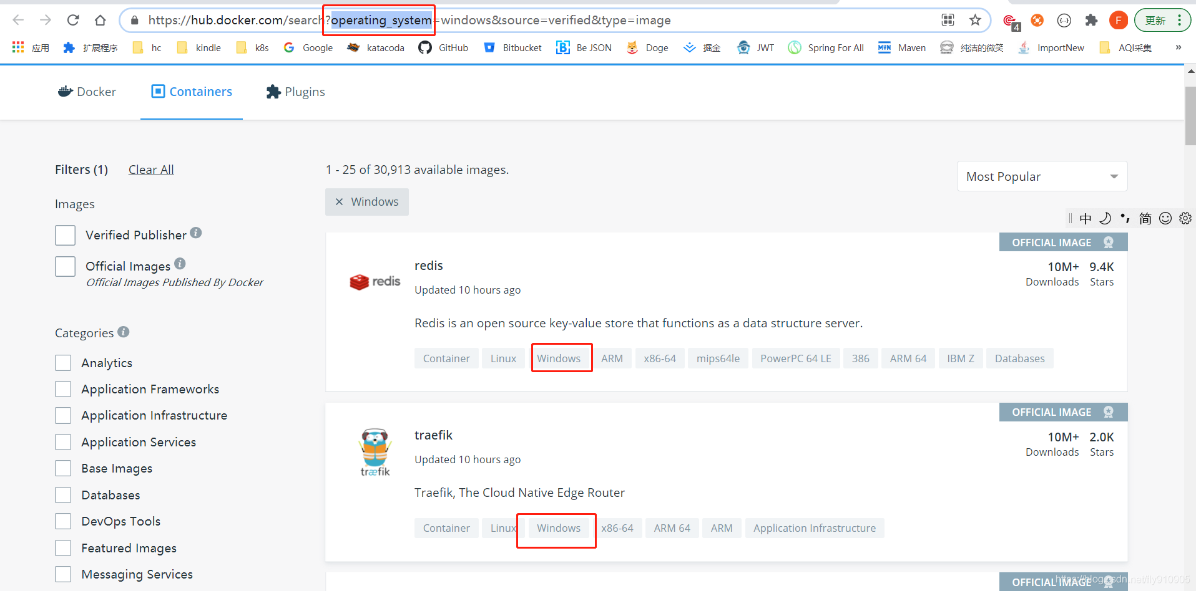Check the Application Services category
This screenshot has width=1196, height=591.
[x=63, y=442]
